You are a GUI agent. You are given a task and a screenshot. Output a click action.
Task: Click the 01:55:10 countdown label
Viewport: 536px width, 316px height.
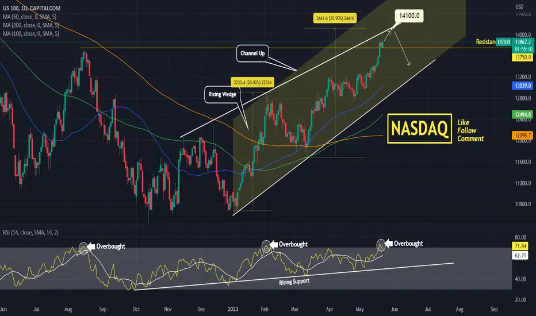(x=523, y=49)
